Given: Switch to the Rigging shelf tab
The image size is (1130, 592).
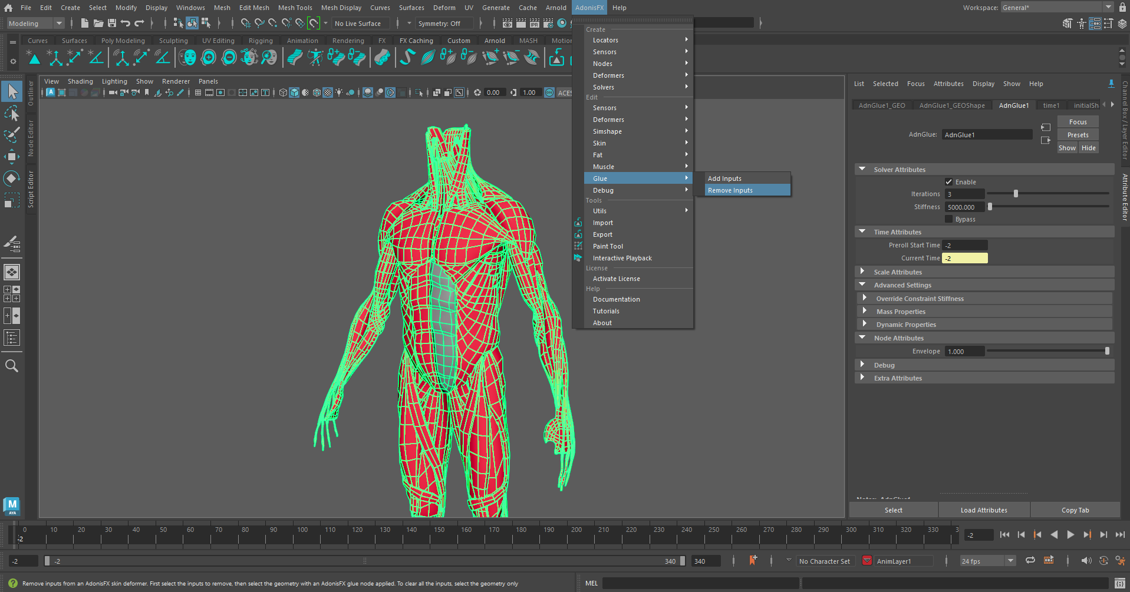Looking at the screenshot, I should pos(261,41).
